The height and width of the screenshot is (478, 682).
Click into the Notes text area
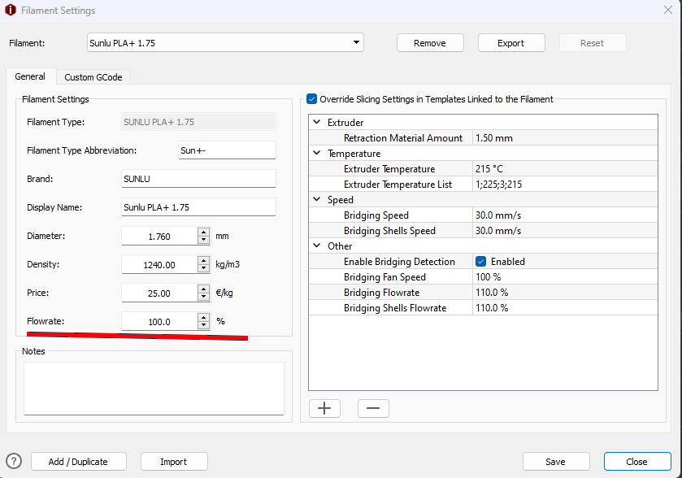pos(154,388)
